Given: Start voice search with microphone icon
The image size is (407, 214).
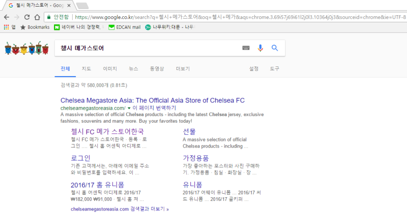Looking at the screenshot, I should [260, 48].
